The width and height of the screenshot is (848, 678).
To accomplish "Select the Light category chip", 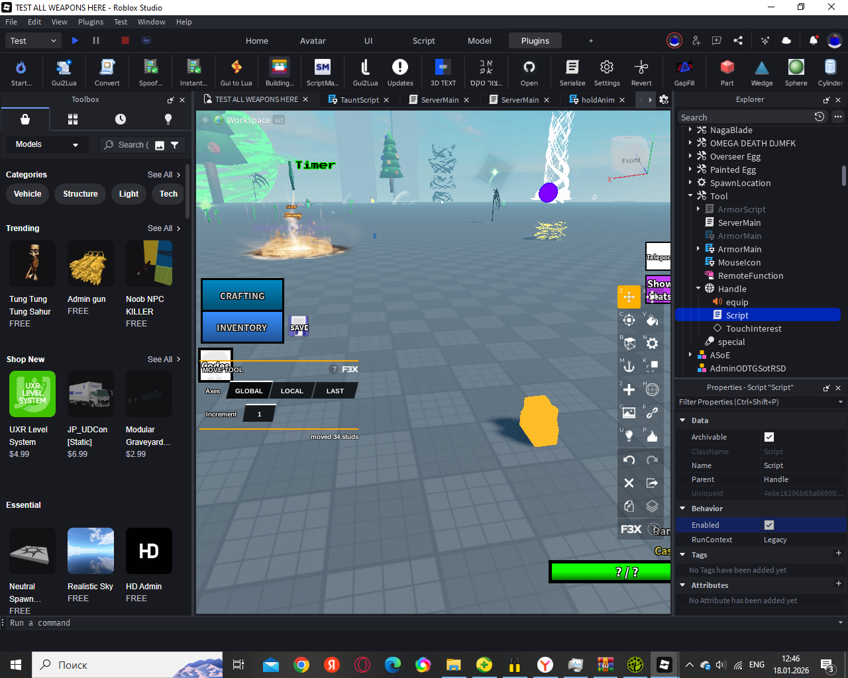I will 129,194.
